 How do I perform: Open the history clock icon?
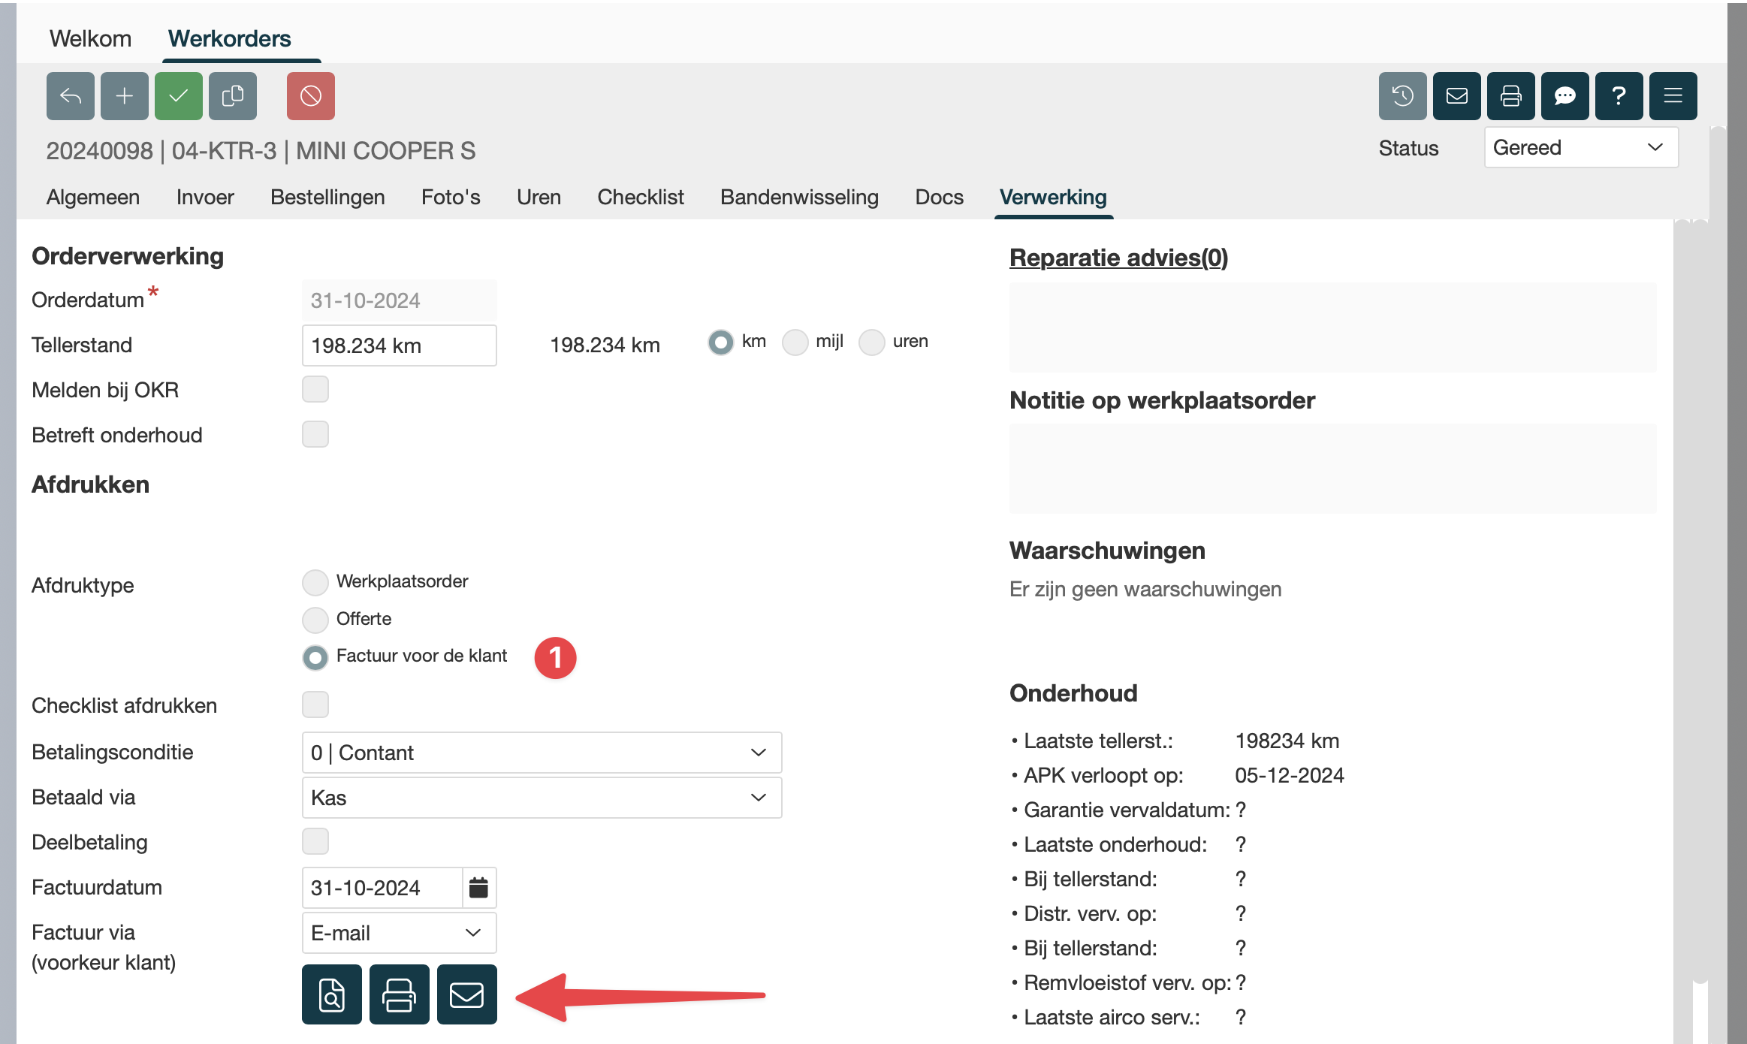1402,96
